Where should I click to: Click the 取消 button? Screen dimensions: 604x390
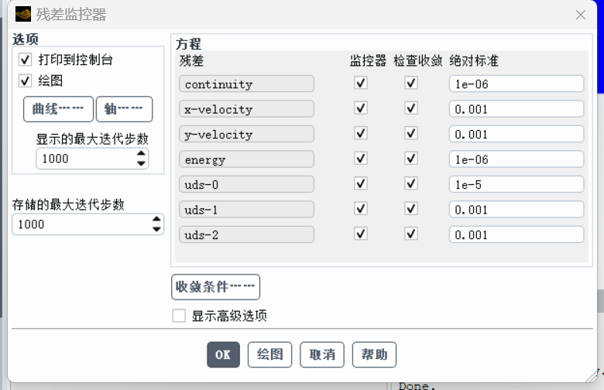[322, 355]
